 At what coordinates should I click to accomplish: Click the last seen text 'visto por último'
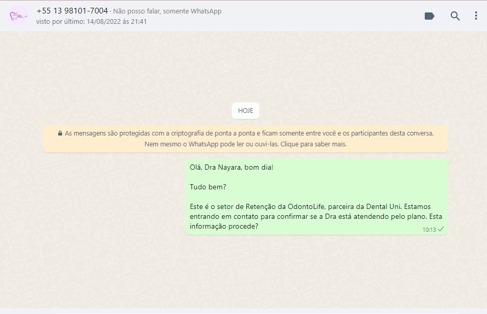(91, 22)
